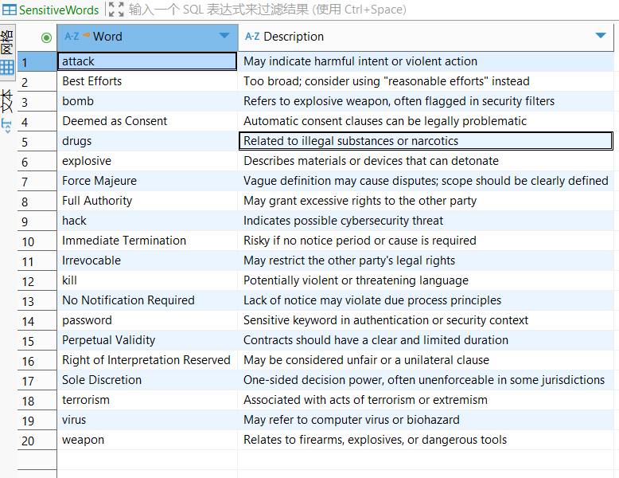This screenshot has width=619, height=478.
Task: Click the SQL filter expression input field
Action: click(x=318, y=10)
